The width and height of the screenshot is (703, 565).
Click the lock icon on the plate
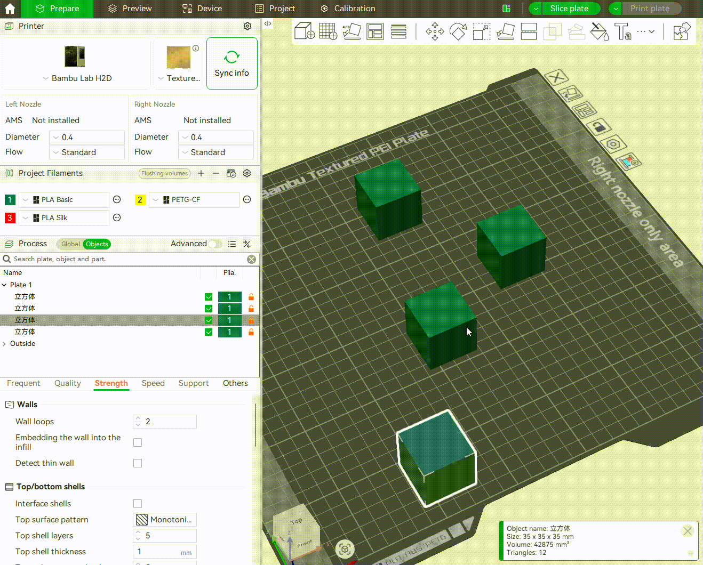tap(598, 127)
